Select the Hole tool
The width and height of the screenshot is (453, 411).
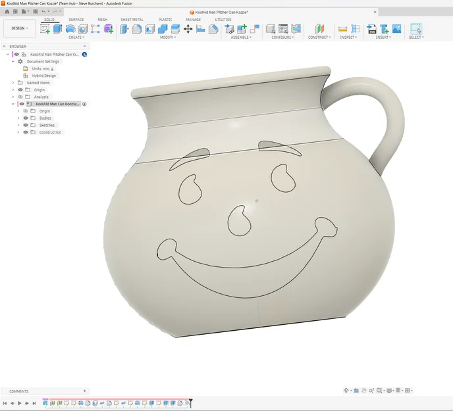83,29
